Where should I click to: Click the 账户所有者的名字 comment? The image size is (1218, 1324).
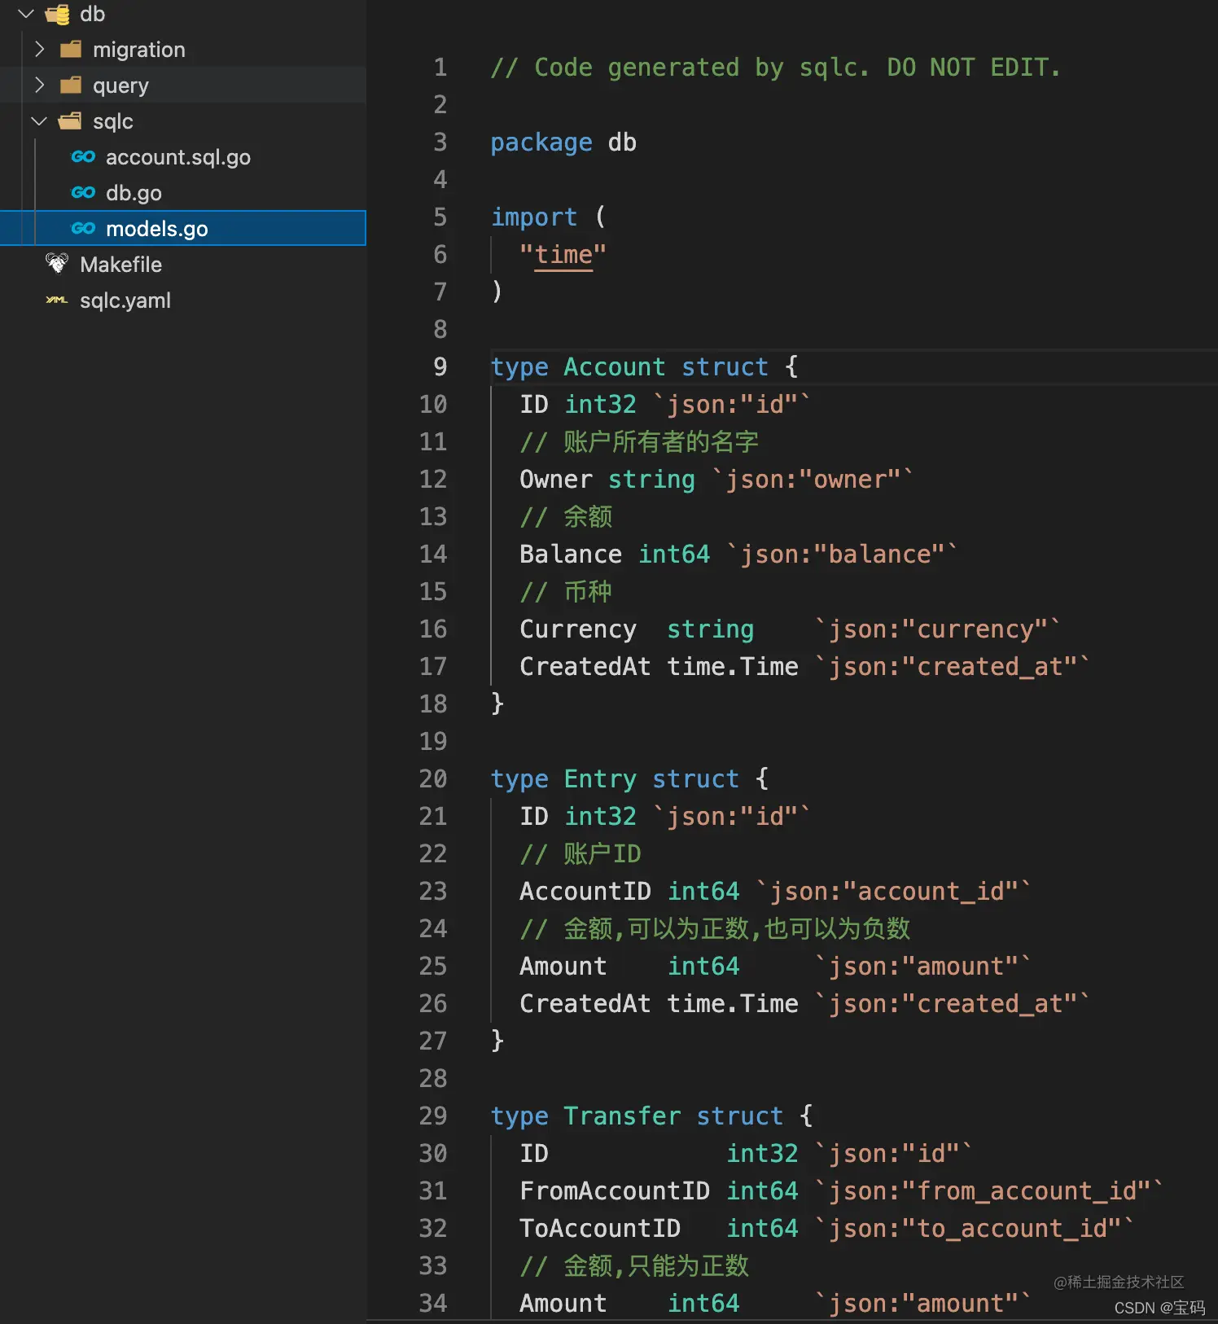point(639,442)
